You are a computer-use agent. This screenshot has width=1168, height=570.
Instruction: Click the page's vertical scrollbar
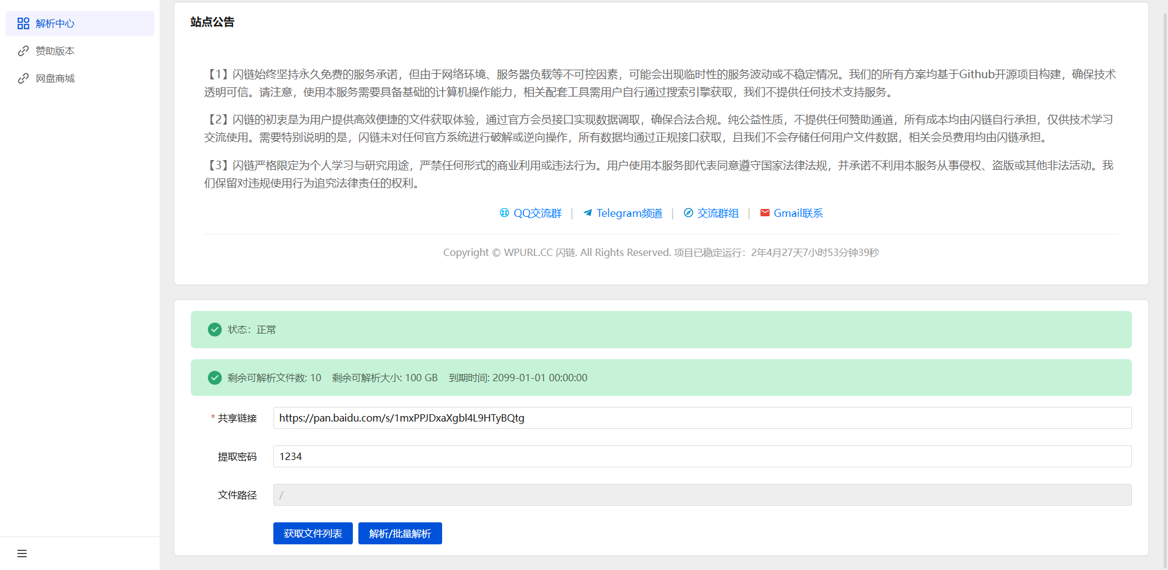tap(1165, 287)
